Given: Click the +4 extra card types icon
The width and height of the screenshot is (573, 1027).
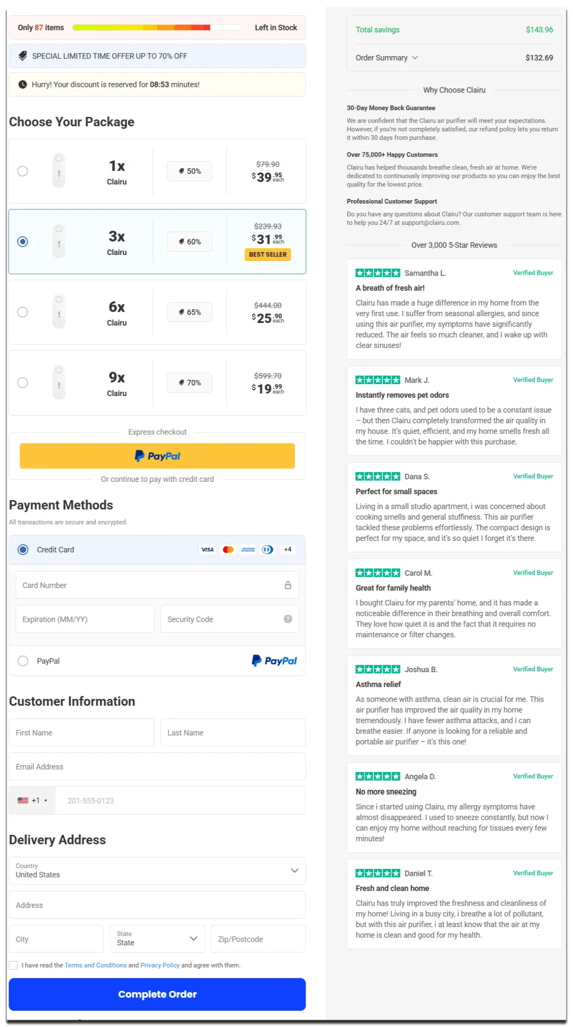Looking at the screenshot, I should [x=287, y=549].
